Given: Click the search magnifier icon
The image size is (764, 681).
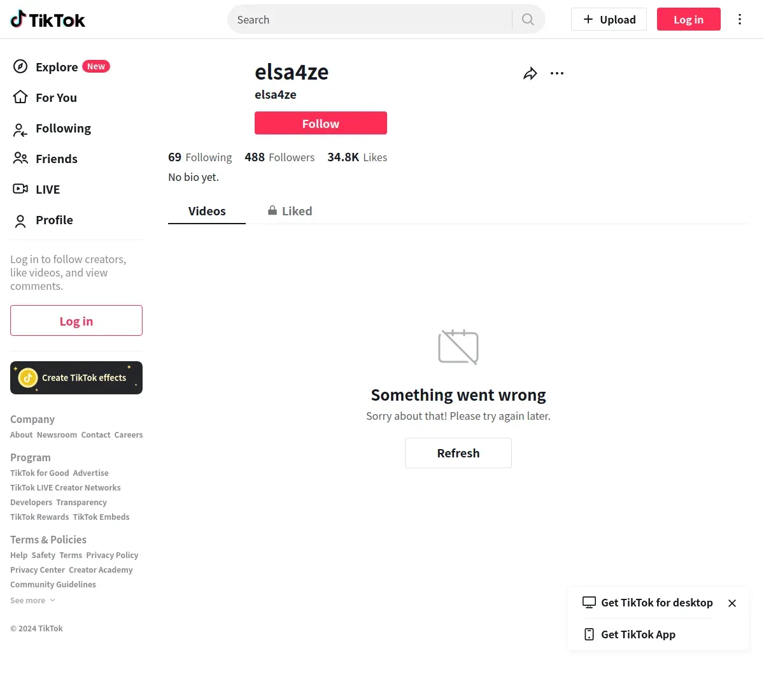Looking at the screenshot, I should pos(528,19).
